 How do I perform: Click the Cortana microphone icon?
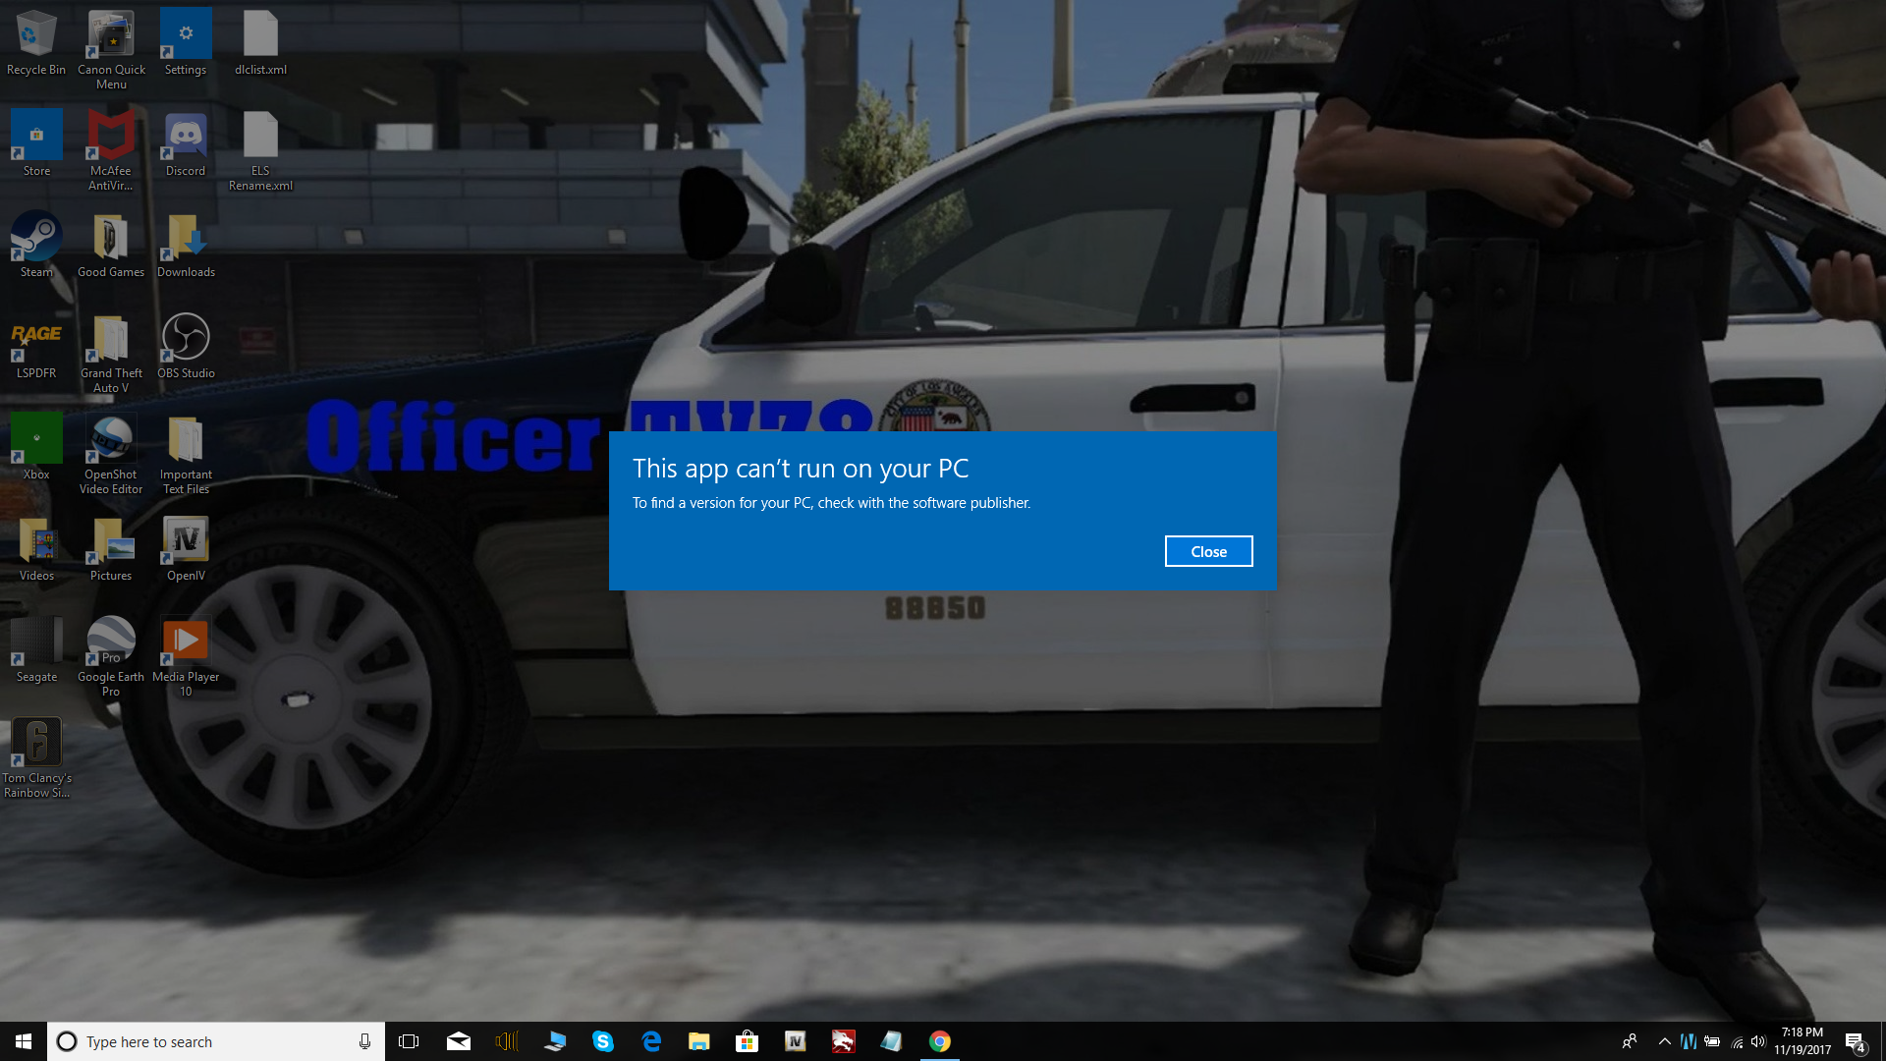point(364,1041)
